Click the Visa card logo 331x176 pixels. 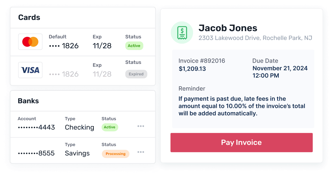(x=30, y=70)
